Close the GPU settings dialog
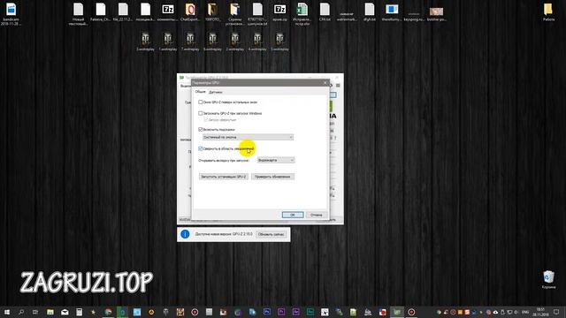The height and width of the screenshot is (318, 566). [x=325, y=83]
